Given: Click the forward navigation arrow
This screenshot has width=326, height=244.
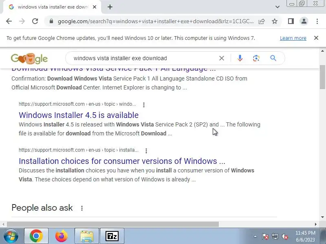Looking at the screenshot, I should pyautogui.click(x=22, y=21).
